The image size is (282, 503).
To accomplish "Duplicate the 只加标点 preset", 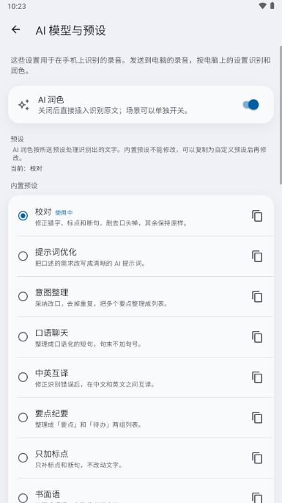I will 257,458.
